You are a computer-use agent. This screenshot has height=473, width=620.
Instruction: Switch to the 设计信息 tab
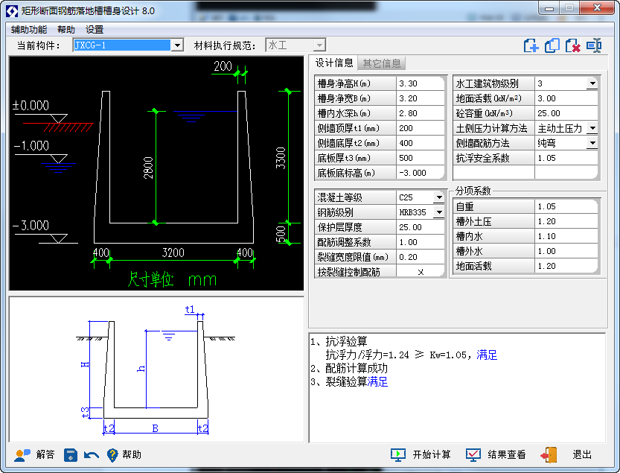pyautogui.click(x=333, y=63)
